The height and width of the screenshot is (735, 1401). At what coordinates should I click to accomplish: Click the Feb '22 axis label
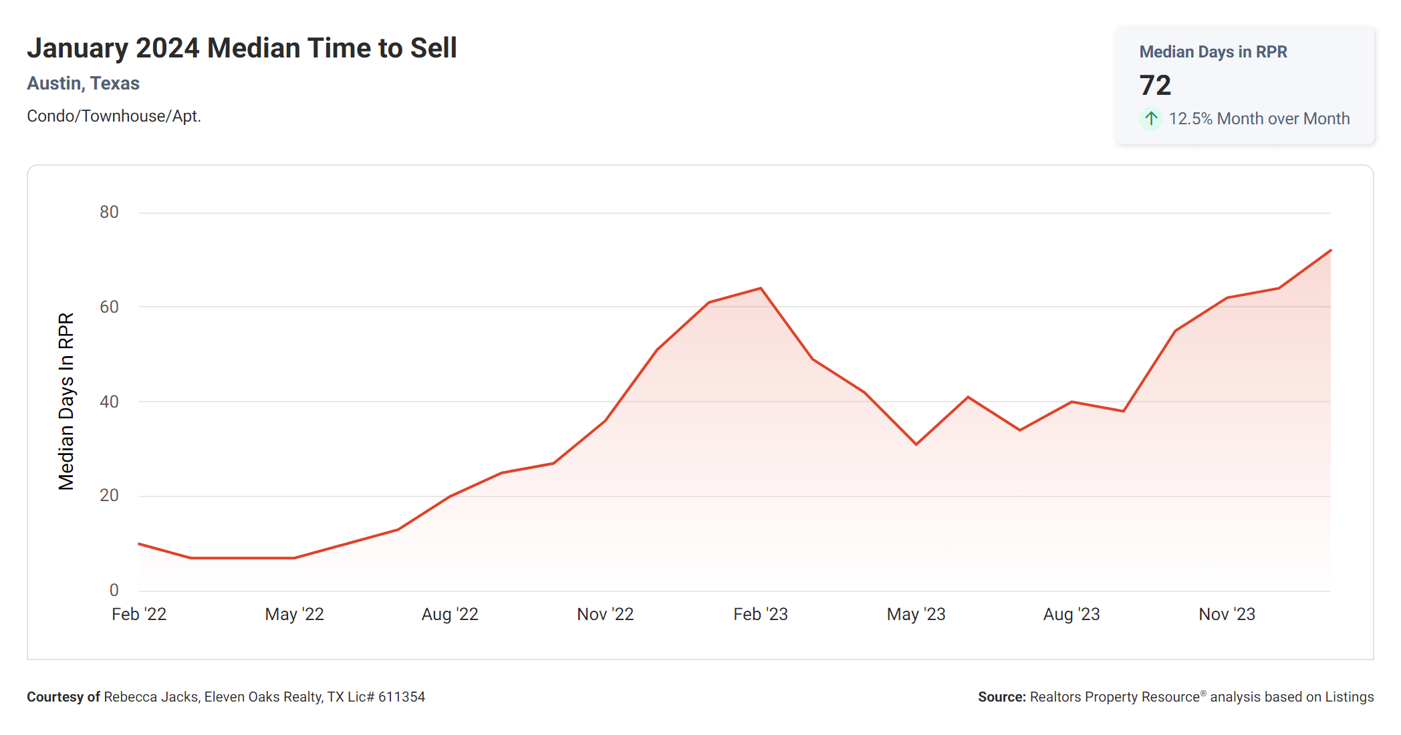(139, 614)
